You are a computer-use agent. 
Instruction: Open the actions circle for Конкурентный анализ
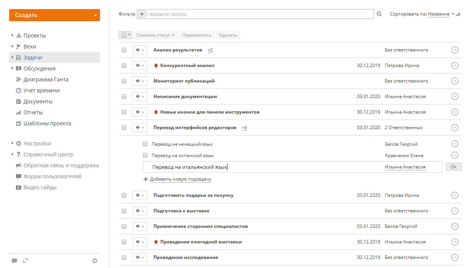tap(455, 65)
